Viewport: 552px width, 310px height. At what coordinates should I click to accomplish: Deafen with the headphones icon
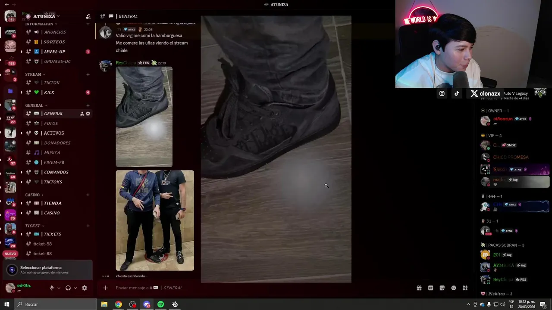(x=68, y=288)
